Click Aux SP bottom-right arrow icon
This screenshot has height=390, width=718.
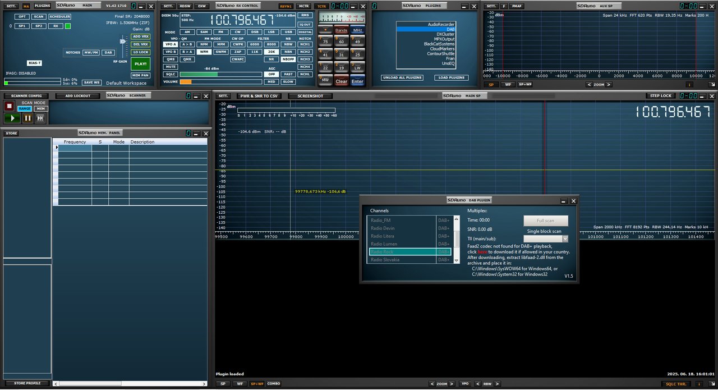pyautogui.click(x=712, y=85)
